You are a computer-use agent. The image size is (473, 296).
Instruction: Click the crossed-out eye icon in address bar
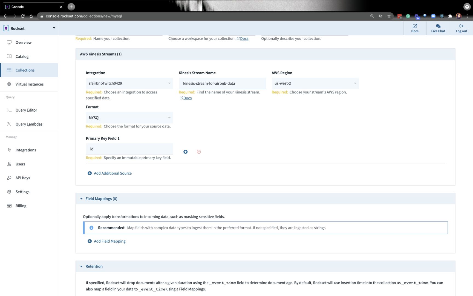pyautogui.click(x=380, y=16)
